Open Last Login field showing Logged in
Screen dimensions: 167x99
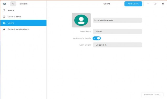tap(117, 45)
